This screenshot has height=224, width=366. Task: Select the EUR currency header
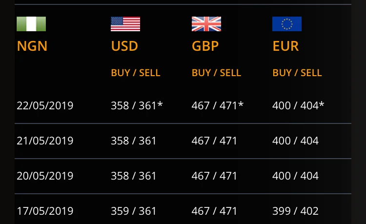coord(285,46)
